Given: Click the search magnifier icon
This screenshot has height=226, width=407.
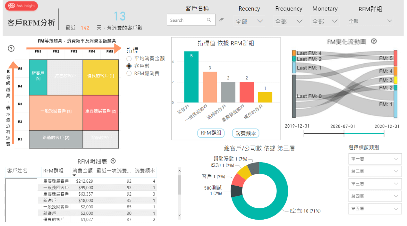Looking at the screenshot, I should coord(209,20).
